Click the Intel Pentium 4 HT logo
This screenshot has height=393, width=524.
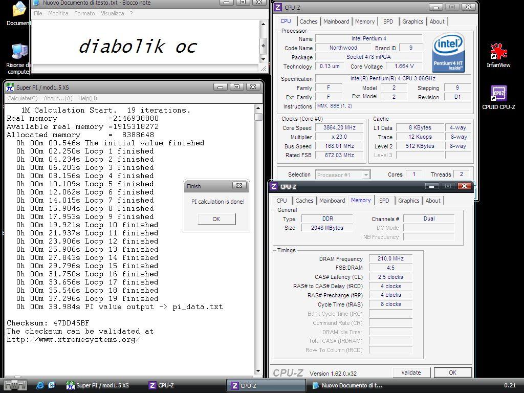tap(448, 53)
